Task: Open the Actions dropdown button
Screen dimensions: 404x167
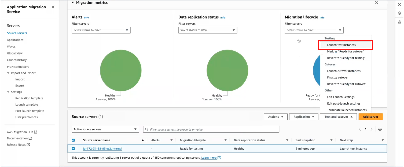Action: point(276,117)
